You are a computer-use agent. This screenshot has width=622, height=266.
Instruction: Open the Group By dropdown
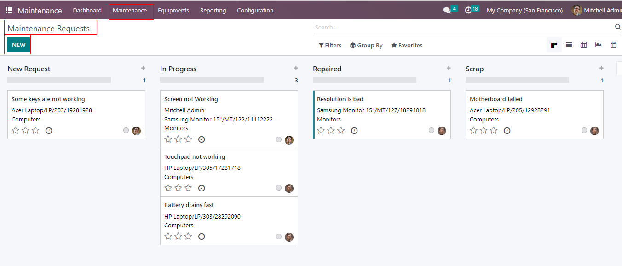(x=366, y=46)
